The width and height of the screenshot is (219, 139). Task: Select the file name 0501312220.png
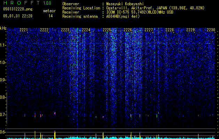tap(18, 9)
